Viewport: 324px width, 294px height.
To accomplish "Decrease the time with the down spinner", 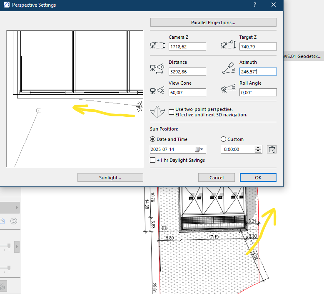I will pyautogui.click(x=258, y=151).
